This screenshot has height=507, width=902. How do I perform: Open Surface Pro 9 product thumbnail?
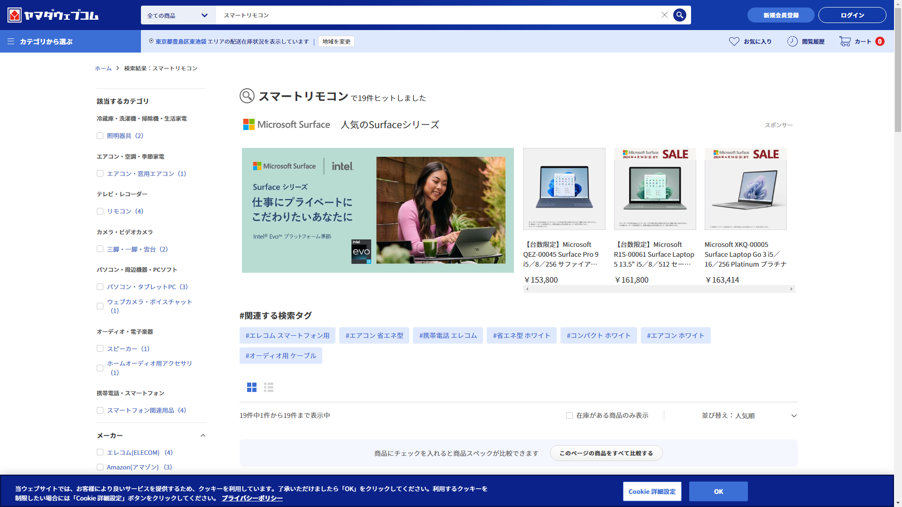pyautogui.click(x=564, y=189)
